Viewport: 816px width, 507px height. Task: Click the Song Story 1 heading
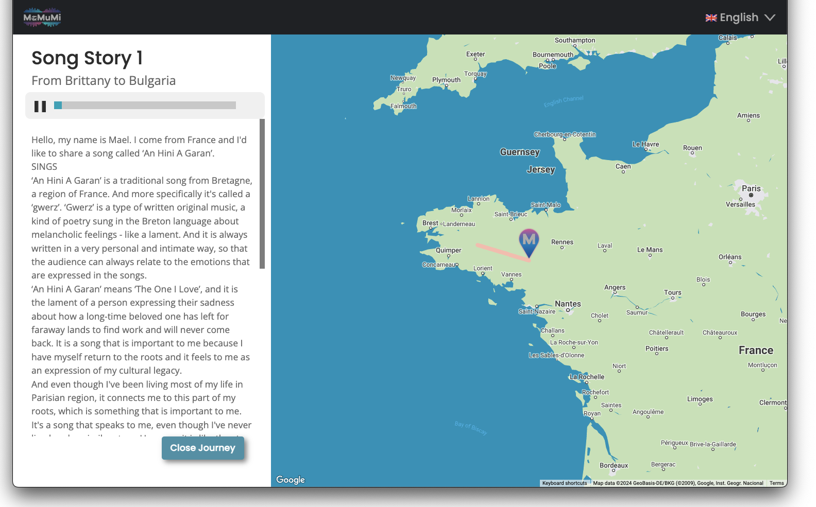click(x=87, y=58)
